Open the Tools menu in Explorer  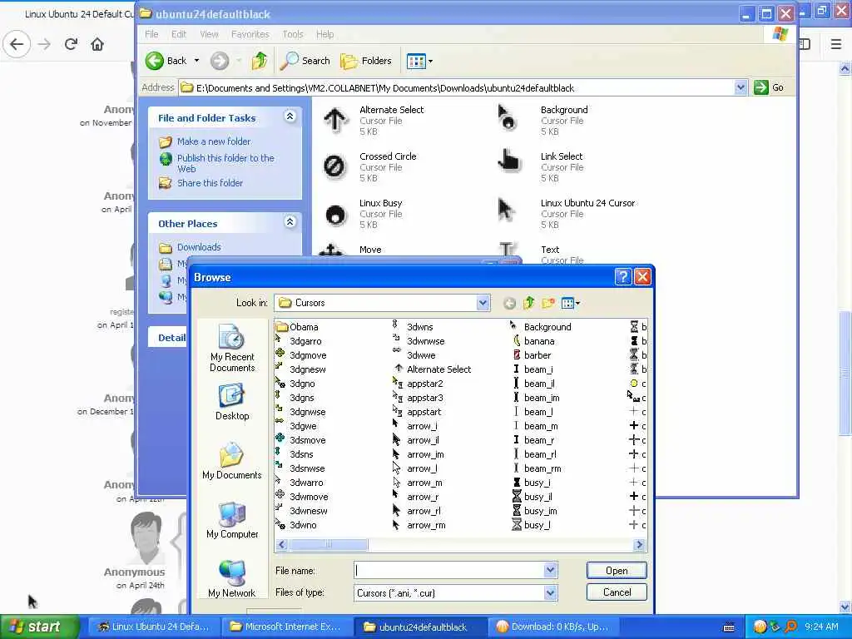[x=292, y=34]
